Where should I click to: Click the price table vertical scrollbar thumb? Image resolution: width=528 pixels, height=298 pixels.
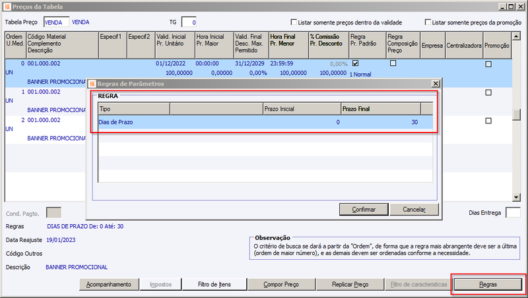pyautogui.click(x=516, y=115)
